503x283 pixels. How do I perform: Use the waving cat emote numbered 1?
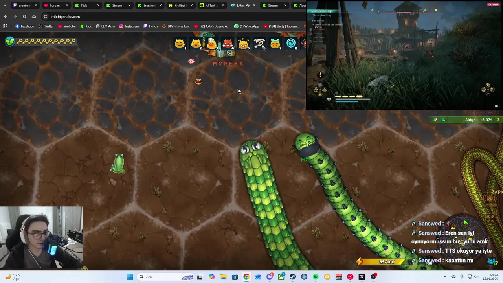click(180, 43)
